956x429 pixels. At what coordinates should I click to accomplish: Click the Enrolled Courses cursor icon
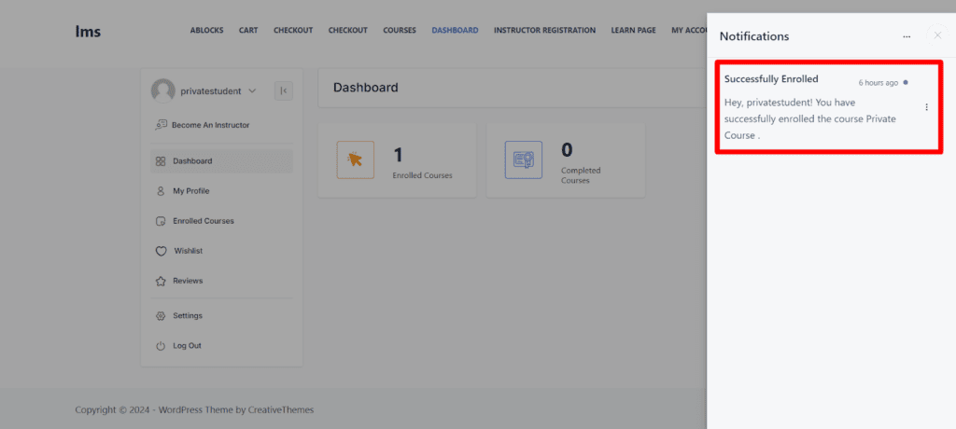pyautogui.click(x=355, y=159)
